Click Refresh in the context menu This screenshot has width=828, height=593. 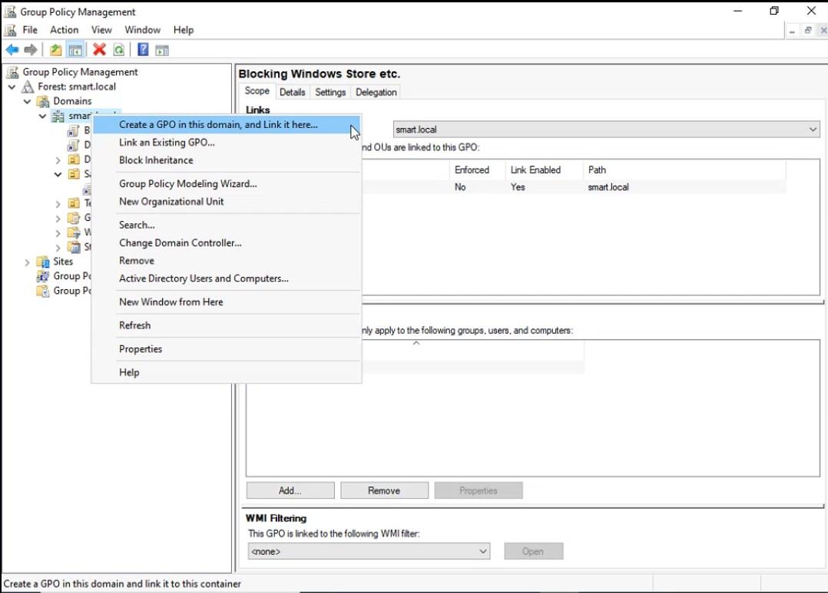coord(227,325)
